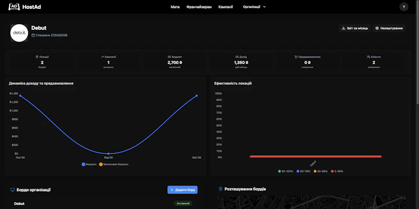The height and width of the screenshot is (209, 419).
Task: Click the trend icon next to Кампанії
Action: tap(102, 57)
